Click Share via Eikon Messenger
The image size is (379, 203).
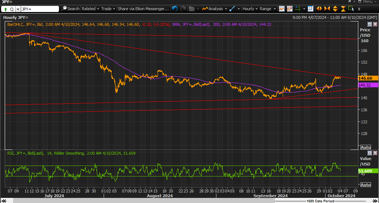[x=143, y=9]
